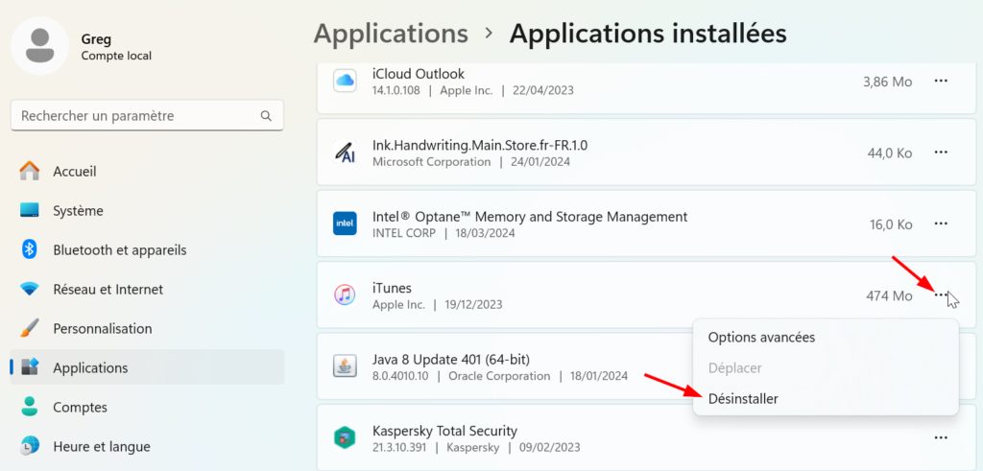Click Java 8 Update 401 (64-bit) name

click(x=451, y=360)
